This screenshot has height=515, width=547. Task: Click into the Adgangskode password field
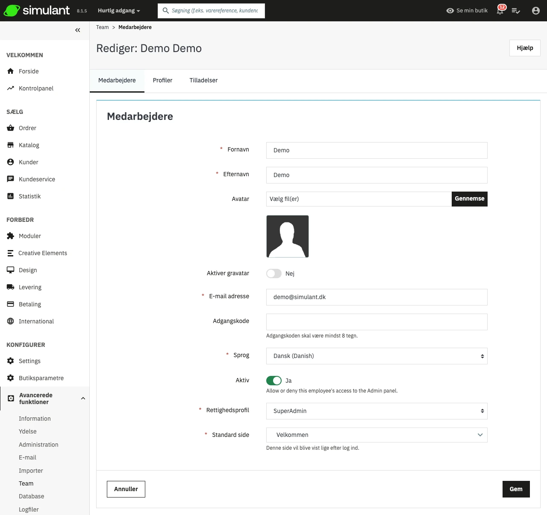point(376,322)
